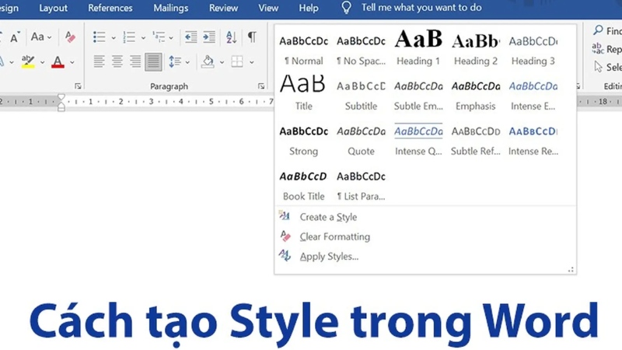Open the Multilevel List dropdown arrow
This screenshot has width=622, height=350.
point(171,37)
